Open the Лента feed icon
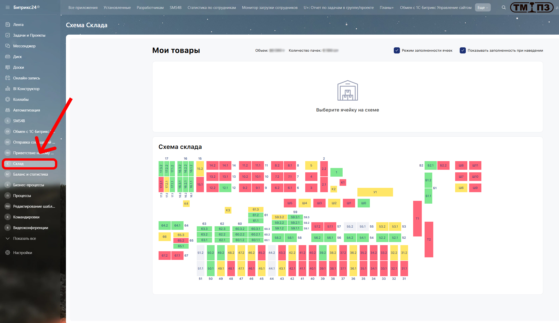Screen dimensions: 559x323 8,24
